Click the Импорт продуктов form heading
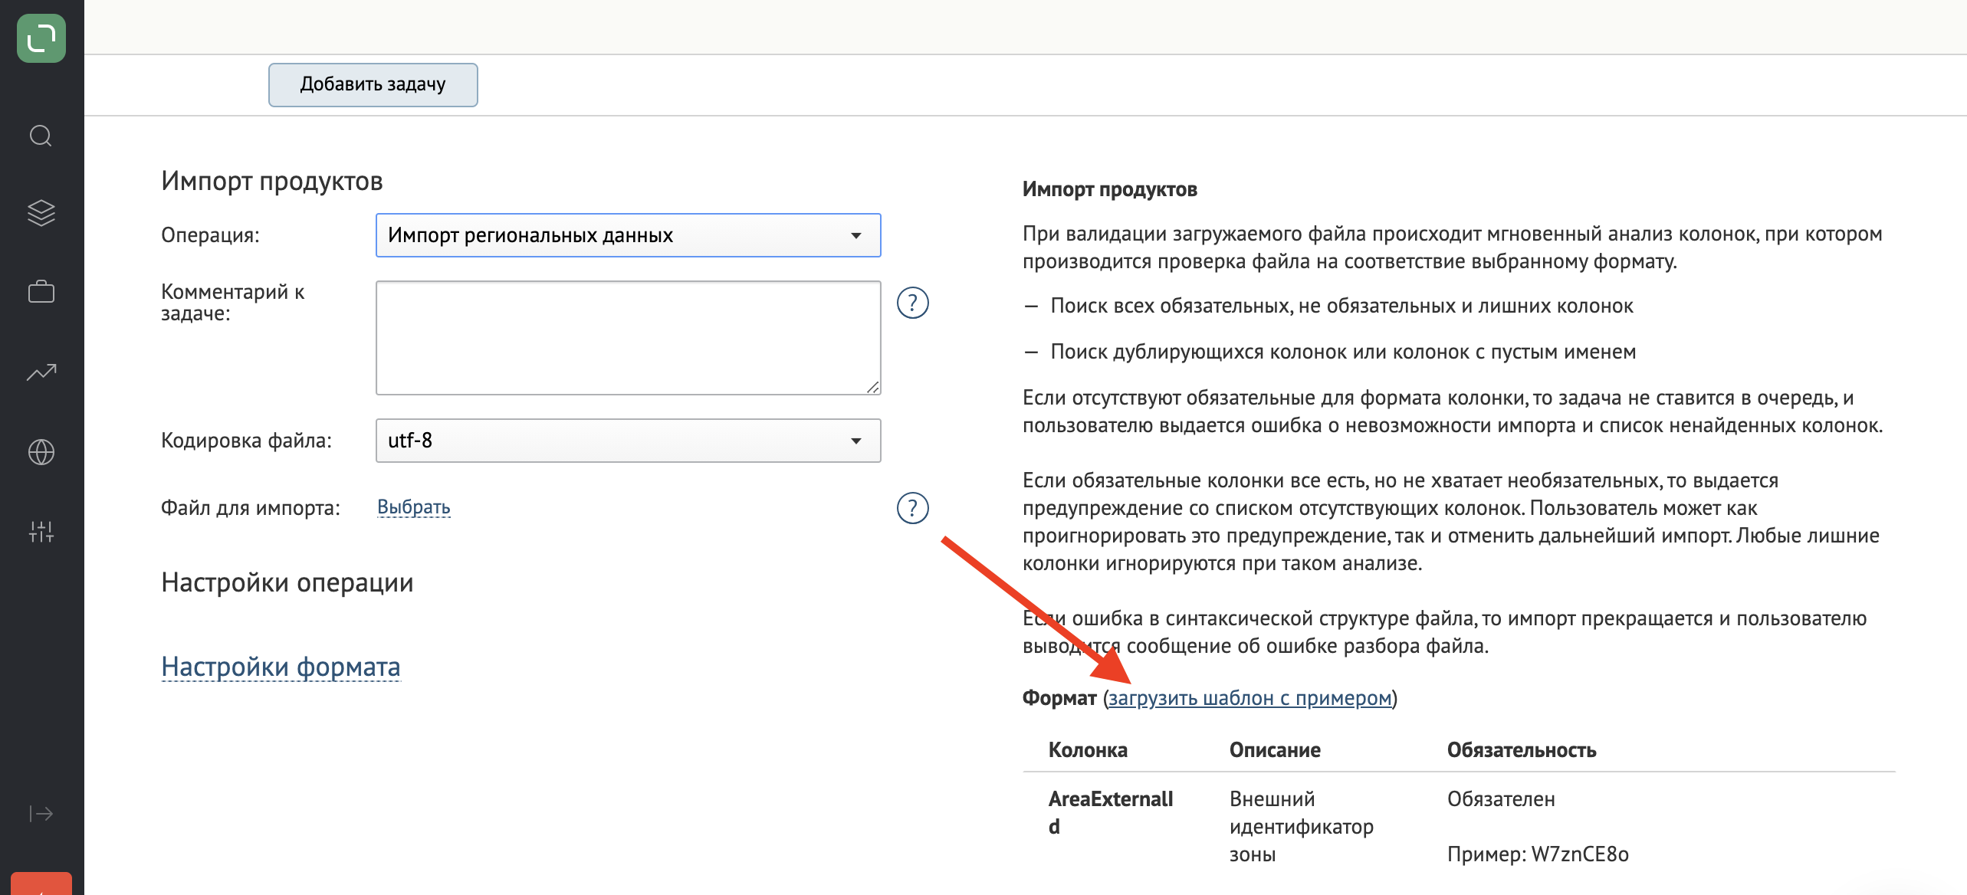Screen dimensions: 1967x895 tap(271, 181)
